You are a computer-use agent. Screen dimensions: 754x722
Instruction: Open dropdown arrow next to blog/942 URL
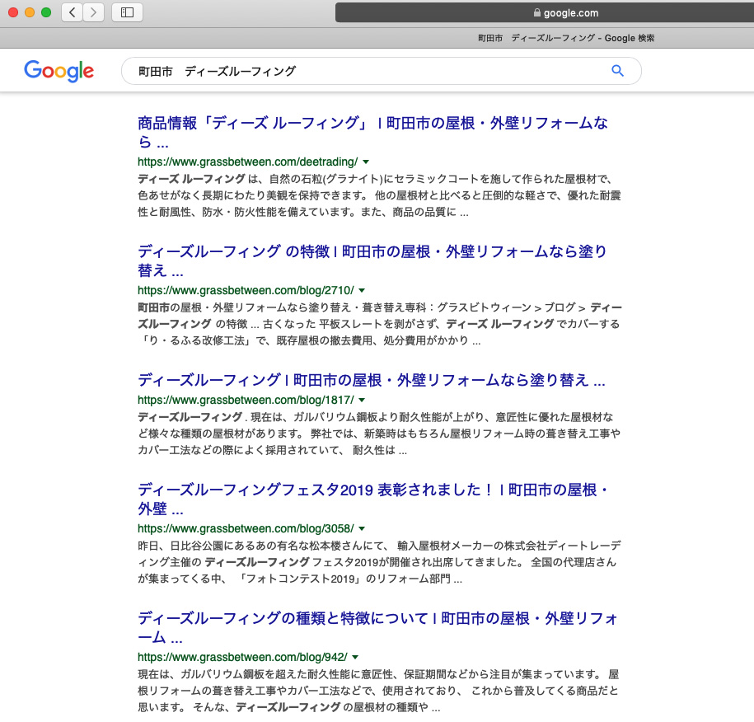coord(355,657)
